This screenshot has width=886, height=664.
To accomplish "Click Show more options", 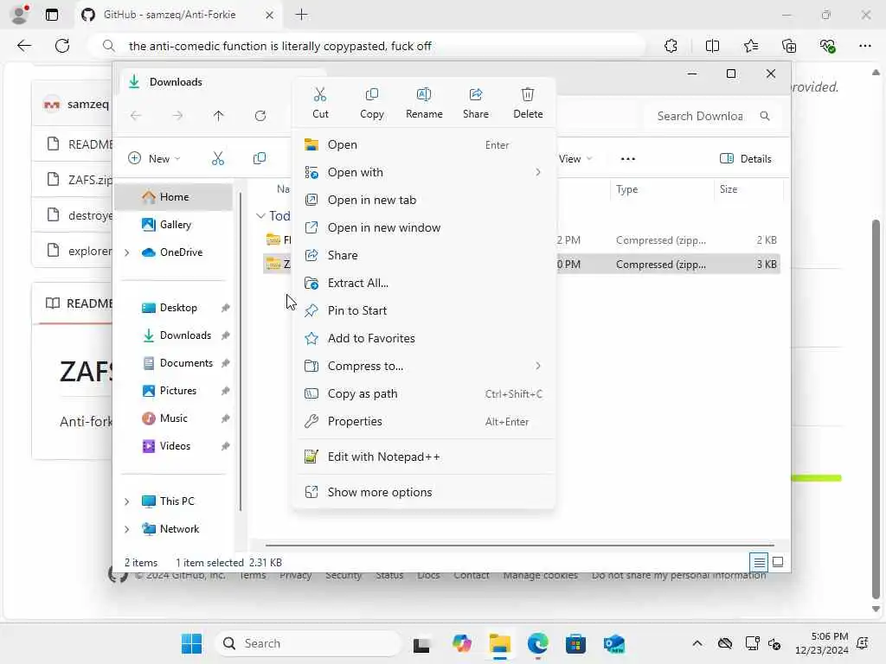I will [424, 492].
